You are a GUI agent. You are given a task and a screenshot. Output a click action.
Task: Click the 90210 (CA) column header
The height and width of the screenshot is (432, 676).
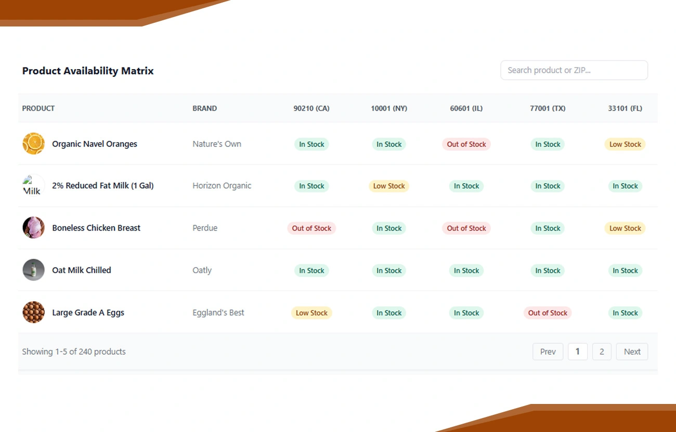click(x=311, y=109)
